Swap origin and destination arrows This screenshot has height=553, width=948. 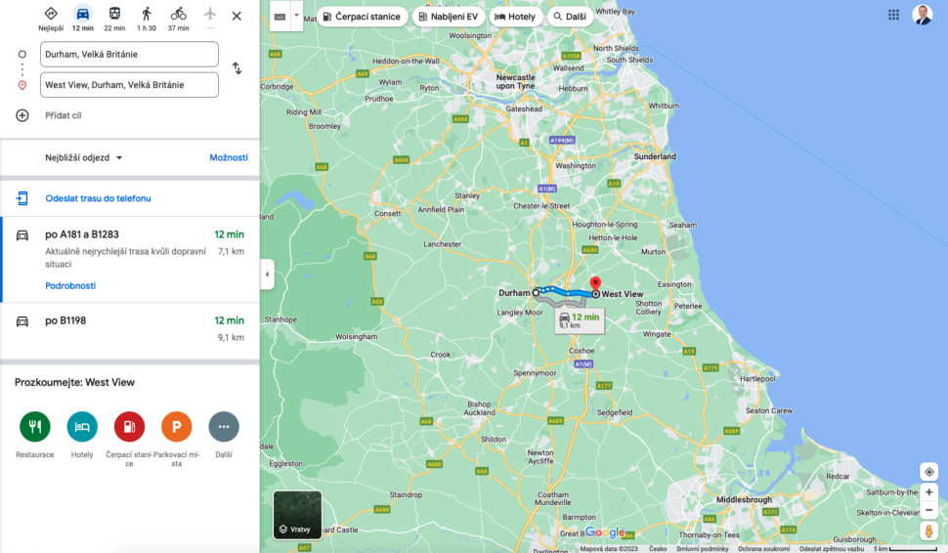point(237,69)
